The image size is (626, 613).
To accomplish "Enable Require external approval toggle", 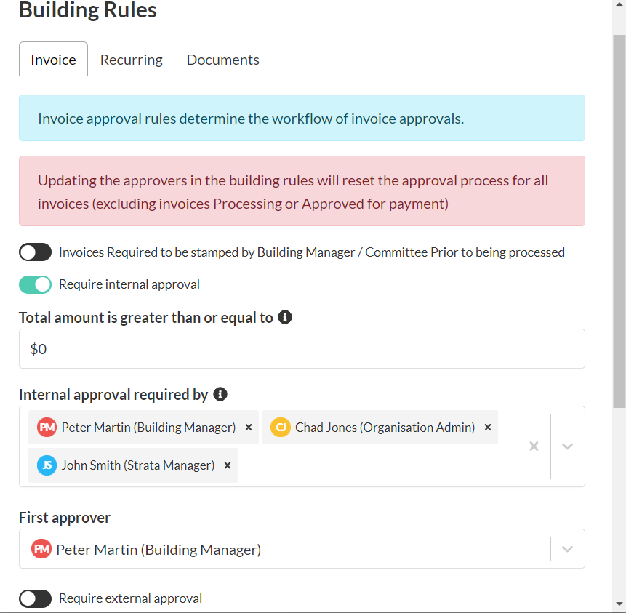I will tap(35, 598).
